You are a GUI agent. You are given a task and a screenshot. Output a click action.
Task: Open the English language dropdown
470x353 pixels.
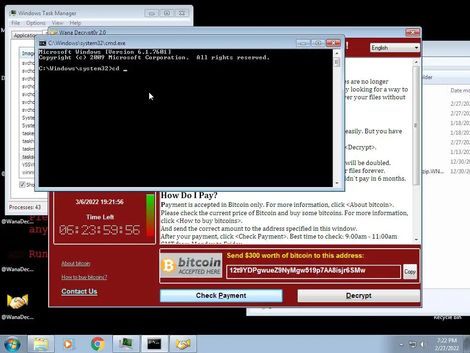click(395, 48)
